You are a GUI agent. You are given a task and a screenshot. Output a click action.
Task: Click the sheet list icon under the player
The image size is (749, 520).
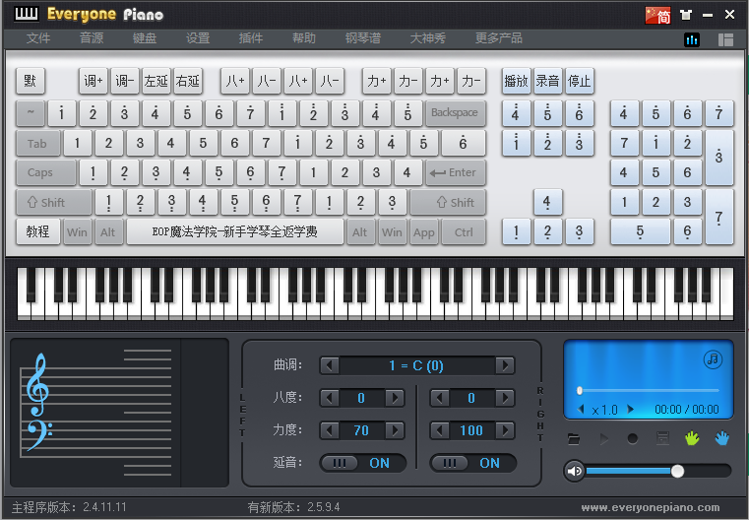tap(662, 438)
